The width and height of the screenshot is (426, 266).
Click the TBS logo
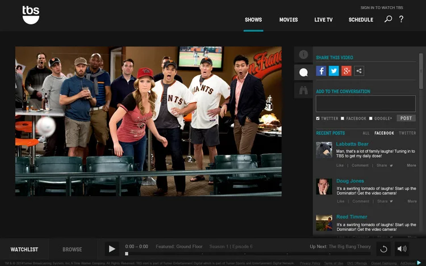(31, 15)
